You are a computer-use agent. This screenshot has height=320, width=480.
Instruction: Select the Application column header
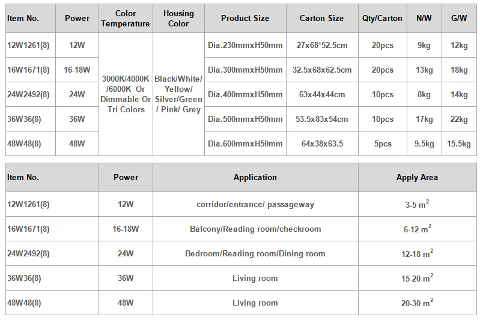pyautogui.click(x=255, y=178)
